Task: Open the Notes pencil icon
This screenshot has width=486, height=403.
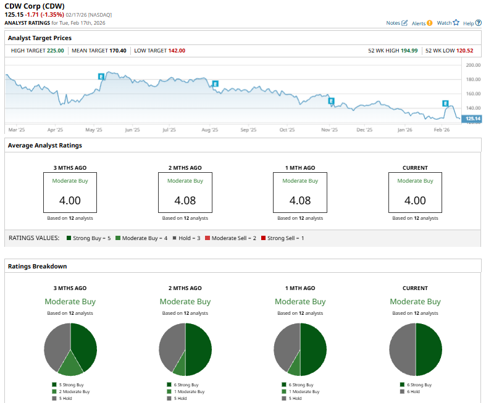Action: 404,23
